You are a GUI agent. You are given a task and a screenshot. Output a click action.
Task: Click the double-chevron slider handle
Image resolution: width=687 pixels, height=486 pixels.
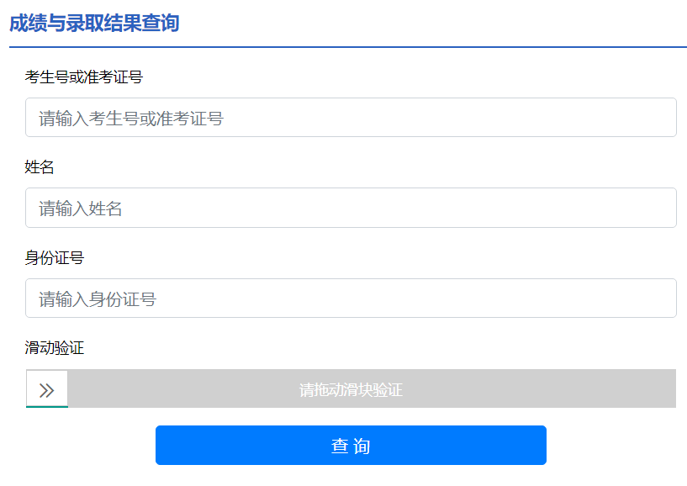[47, 389]
